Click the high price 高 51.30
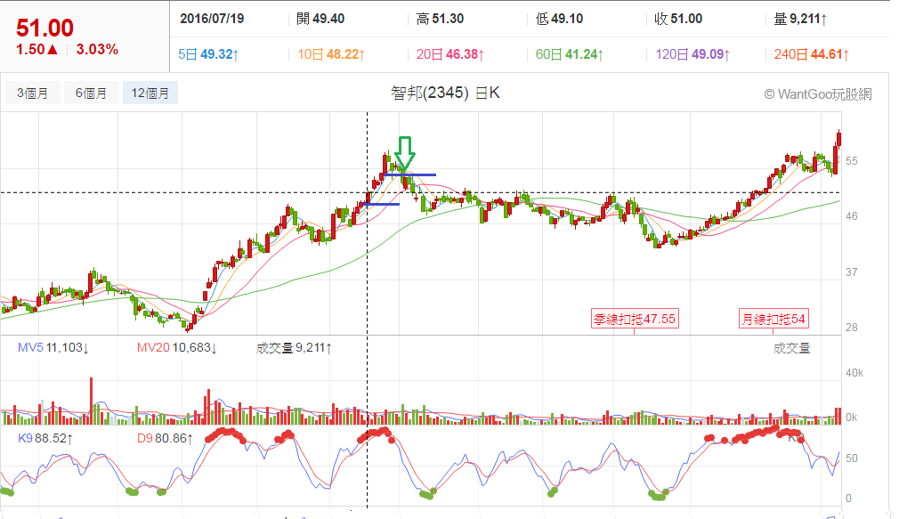 click(x=440, y=19)
